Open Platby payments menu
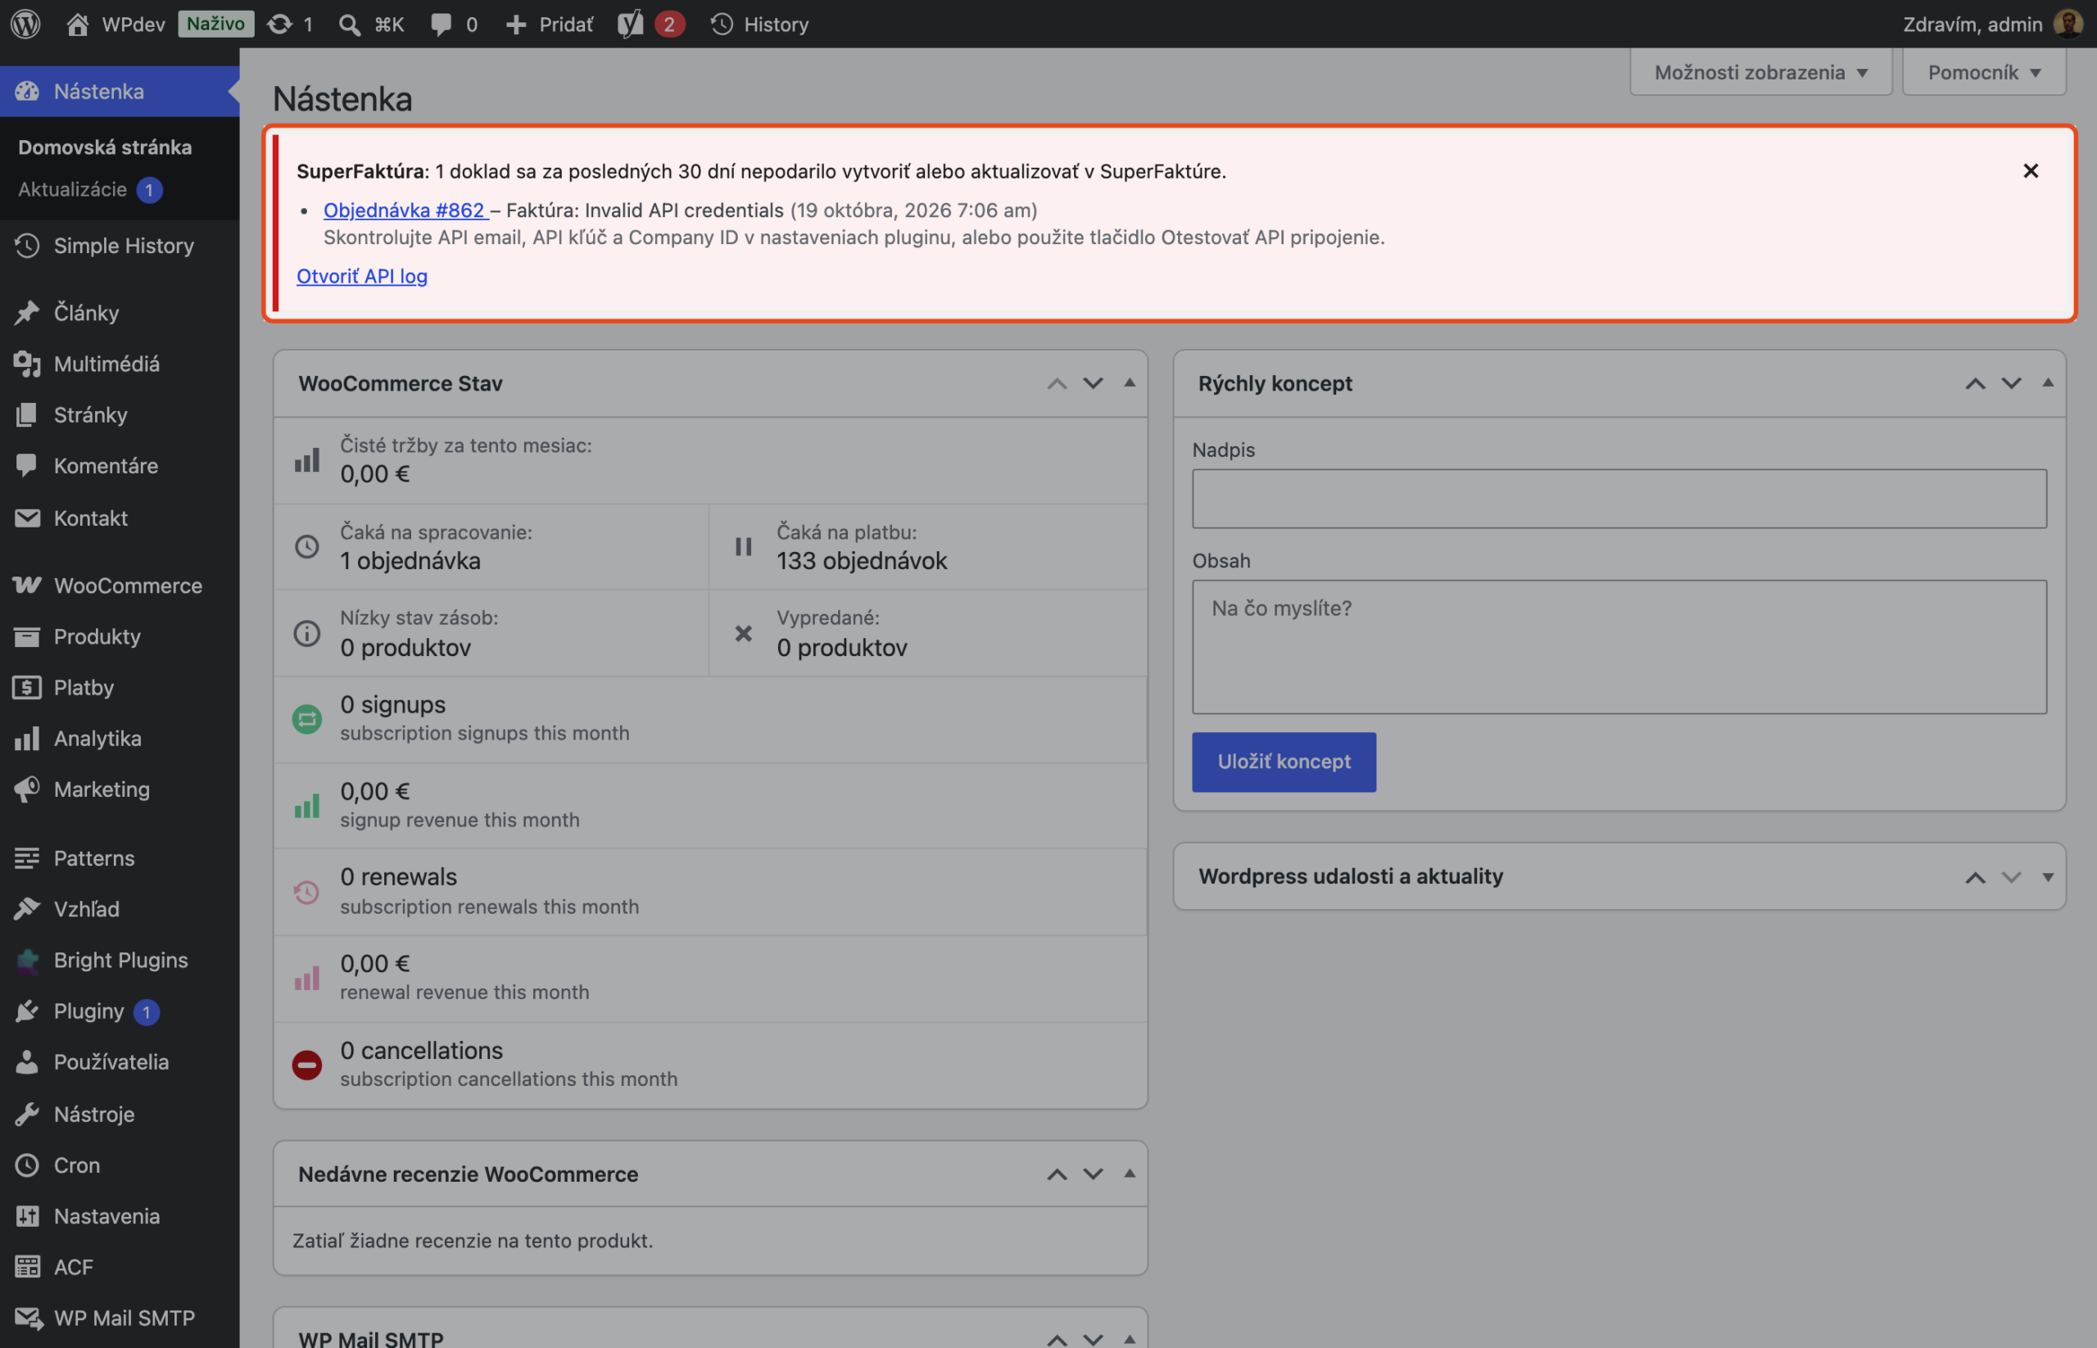This screenshot has height=1348, width=2097. pyautogui.click(x=120, y=687)
